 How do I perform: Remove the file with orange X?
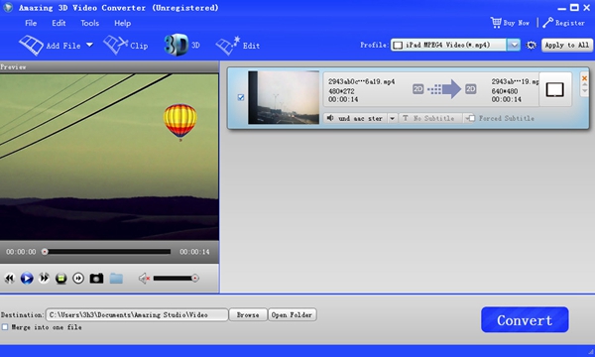click(x=584, y=78)
